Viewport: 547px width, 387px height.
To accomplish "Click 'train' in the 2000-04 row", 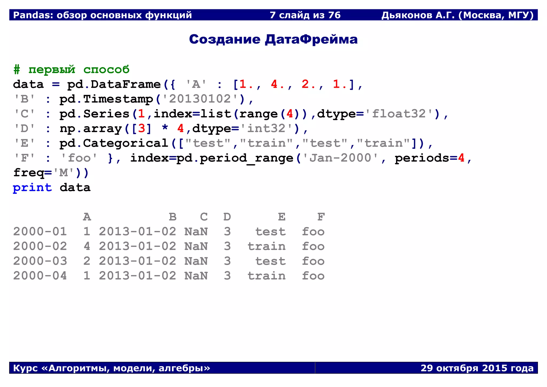I will click(267, 276).
